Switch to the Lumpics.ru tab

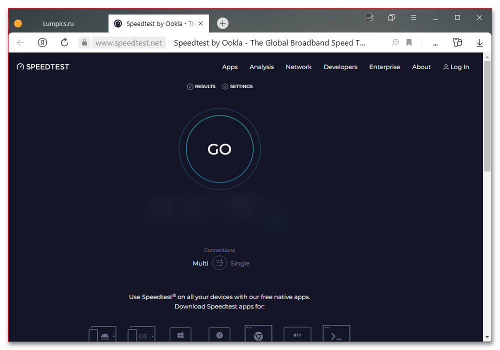(58, 23)
